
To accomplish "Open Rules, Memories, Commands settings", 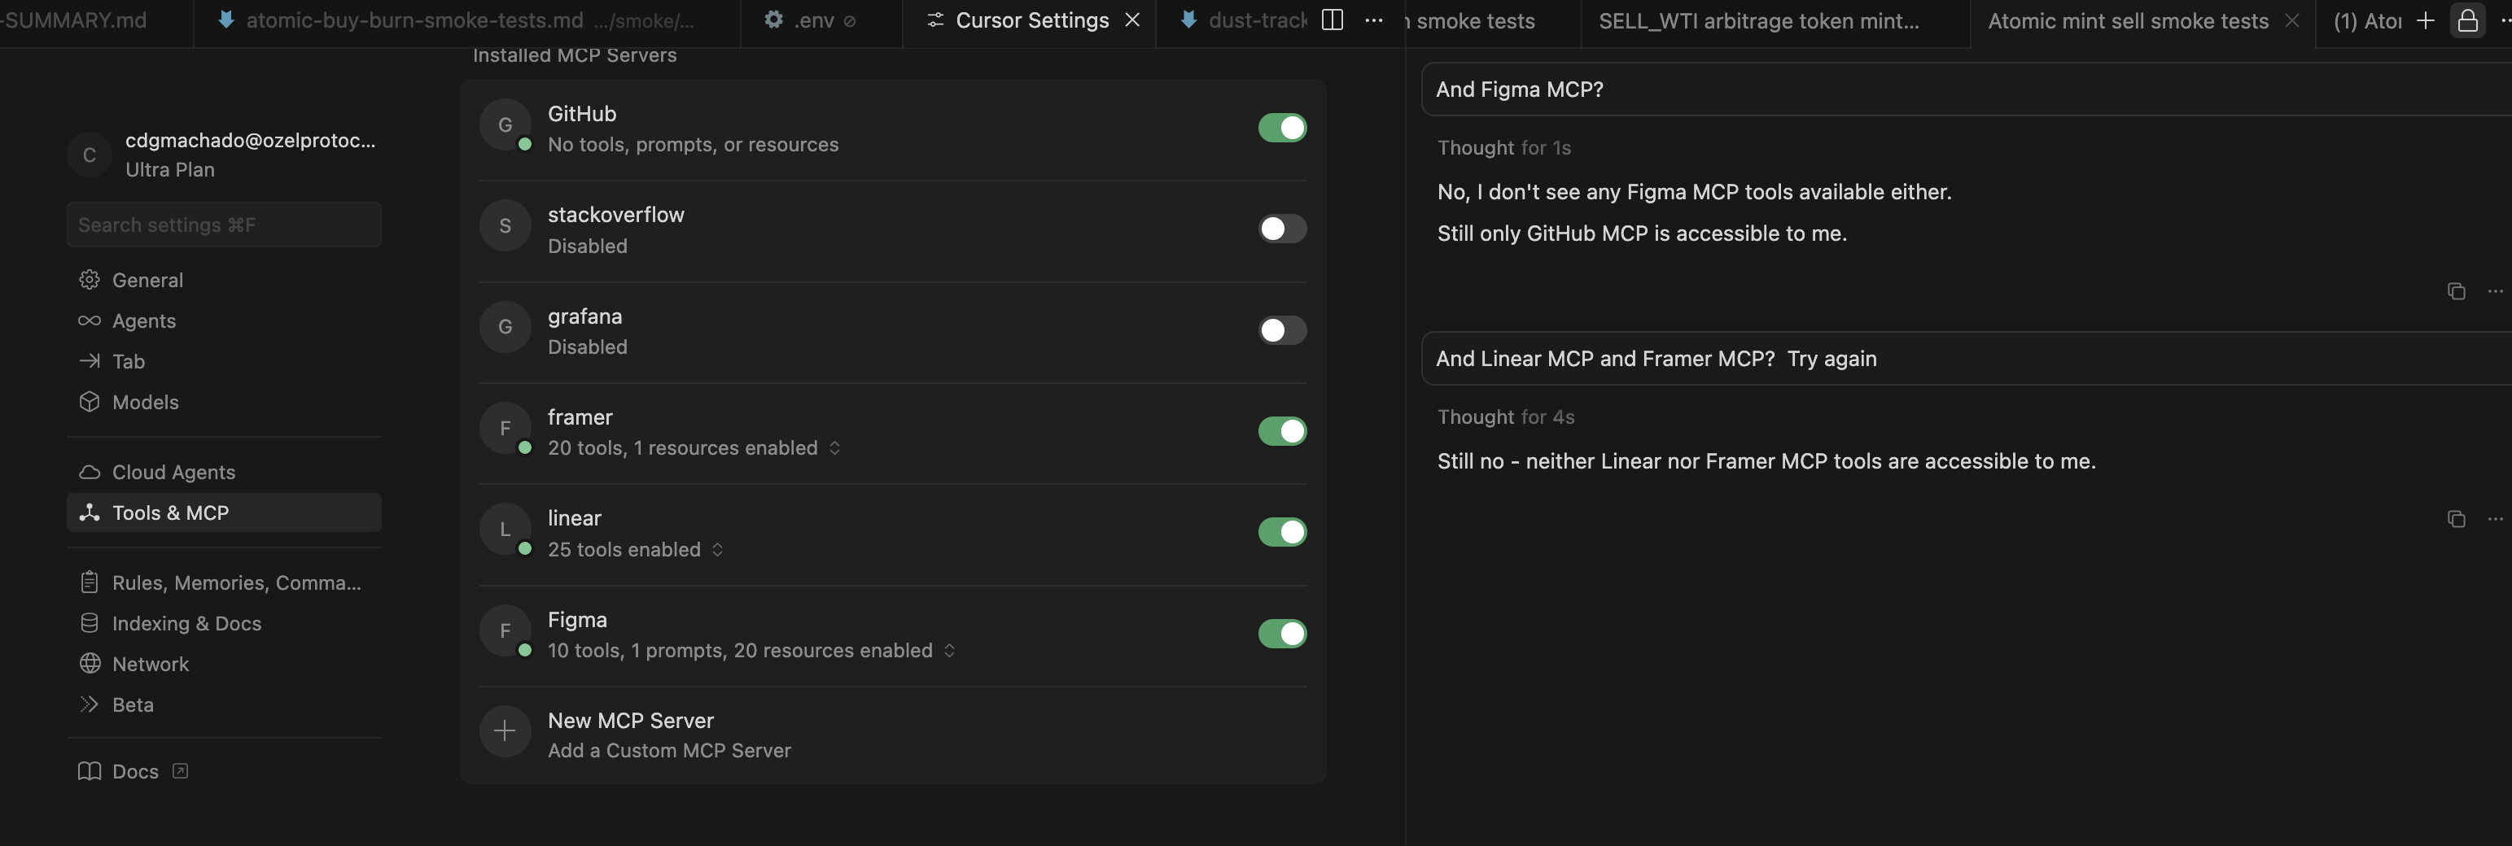I will coord(223,582).
